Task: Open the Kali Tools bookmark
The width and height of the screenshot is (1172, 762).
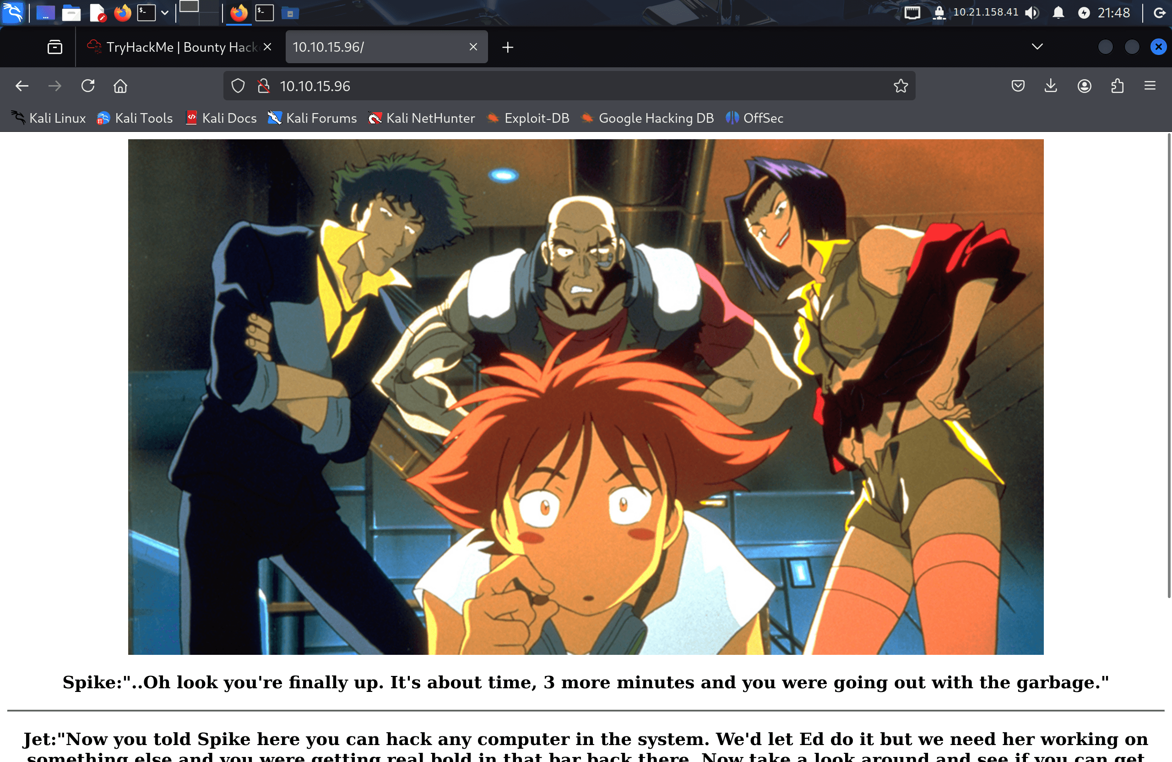Action: click(x=135, y=118)
